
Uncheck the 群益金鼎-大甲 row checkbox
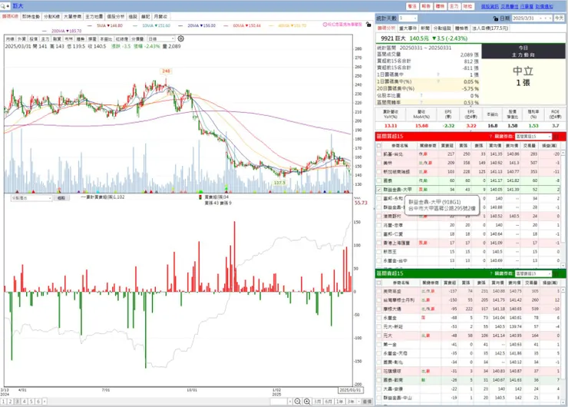(379, 190)
